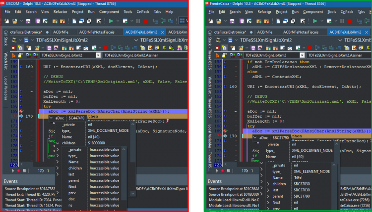Click red stop icon in FrenteCaixa editor toolbar
The width and height of the screenshot is (372, 212).
tap(310, 48)
